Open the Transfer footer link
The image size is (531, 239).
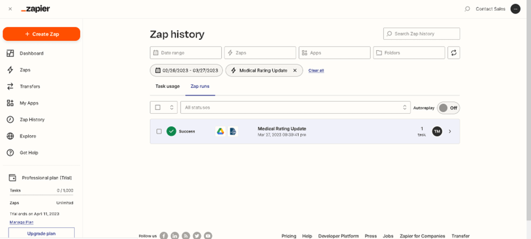[461, 236]
